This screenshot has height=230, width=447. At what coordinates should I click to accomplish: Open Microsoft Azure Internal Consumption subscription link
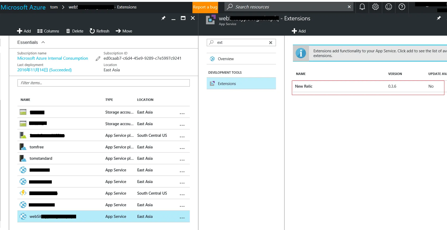click(x=53, y=58)
